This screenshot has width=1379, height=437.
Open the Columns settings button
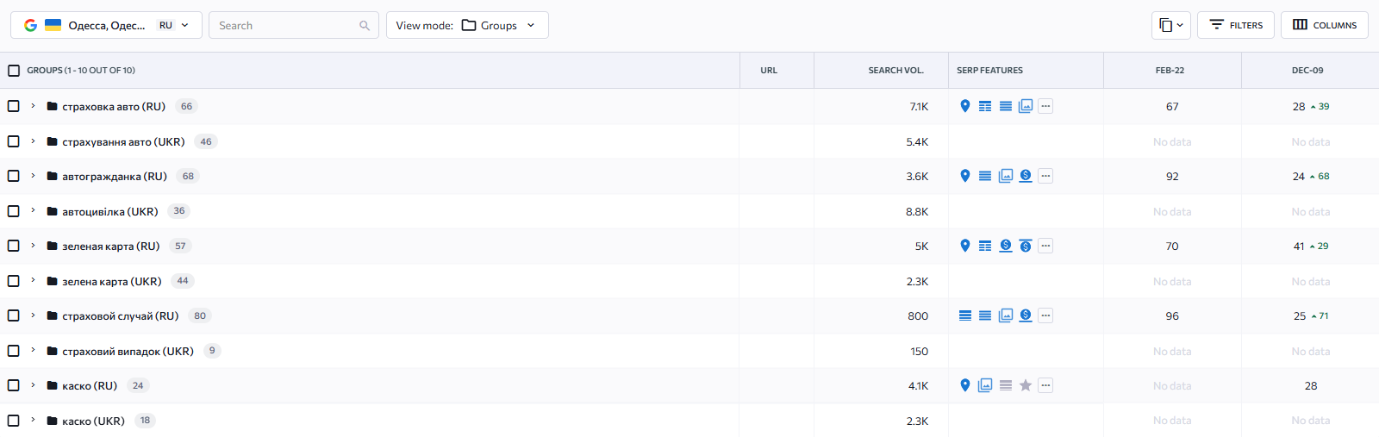(1325, 25)
